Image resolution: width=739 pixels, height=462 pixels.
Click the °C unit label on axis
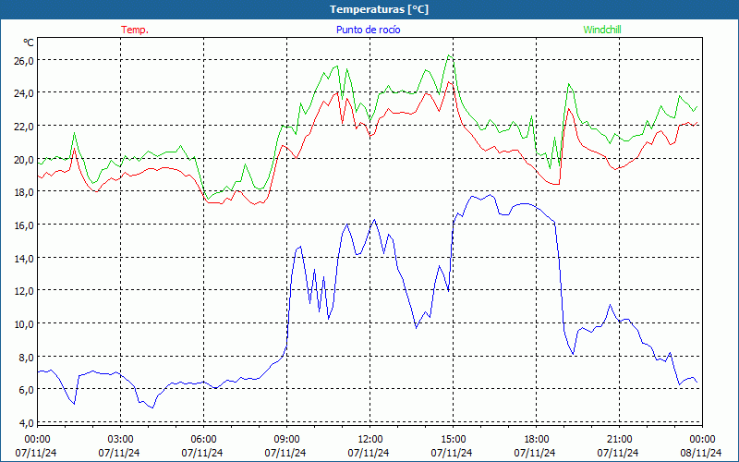(x=29, y=43)
